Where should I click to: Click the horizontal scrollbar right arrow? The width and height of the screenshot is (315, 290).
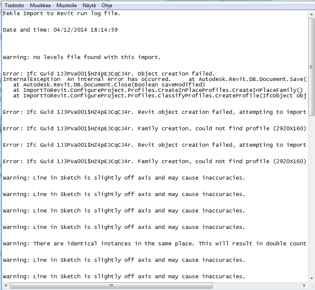click(304, 285)
